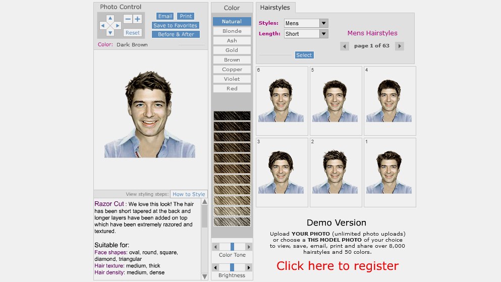Viewport: 501px width, 282px height.
Task: Open the Hairstyles tab
Action: pyautogui.click(x=275, y=7)
